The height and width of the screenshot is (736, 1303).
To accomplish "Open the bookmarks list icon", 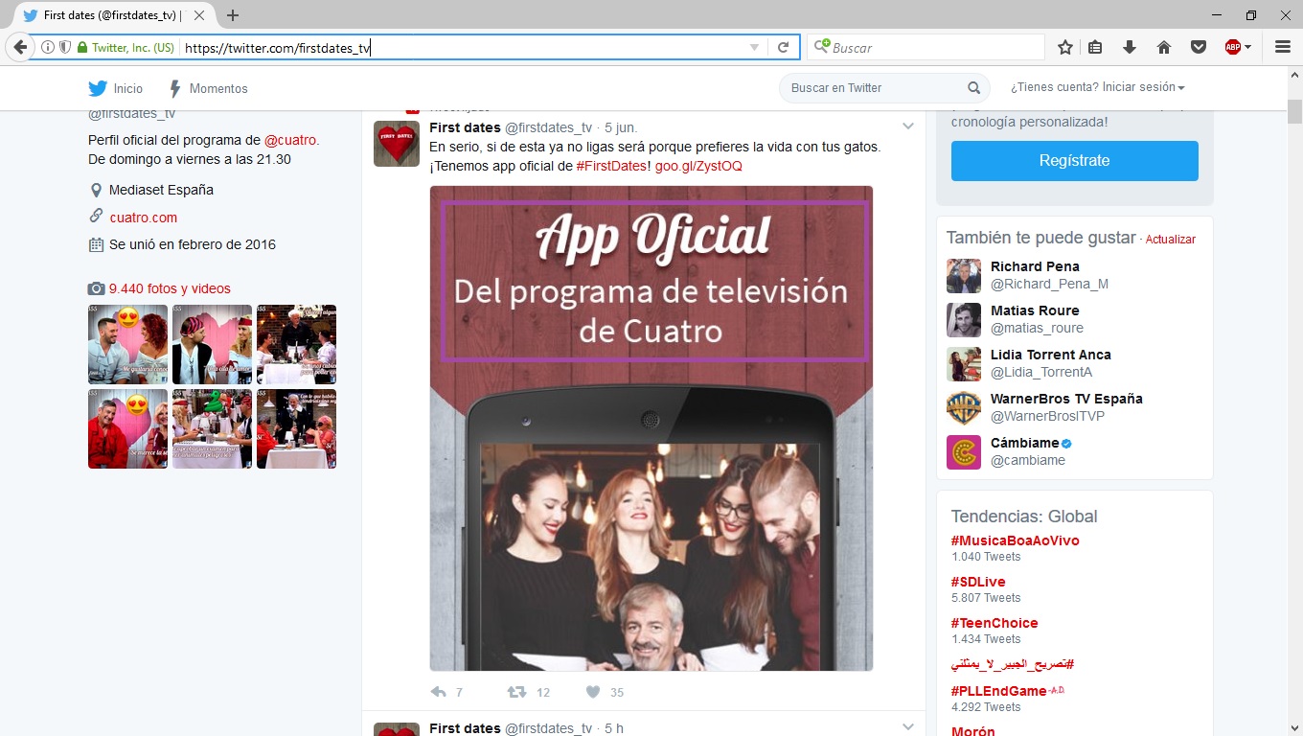I will (1095, 48).
